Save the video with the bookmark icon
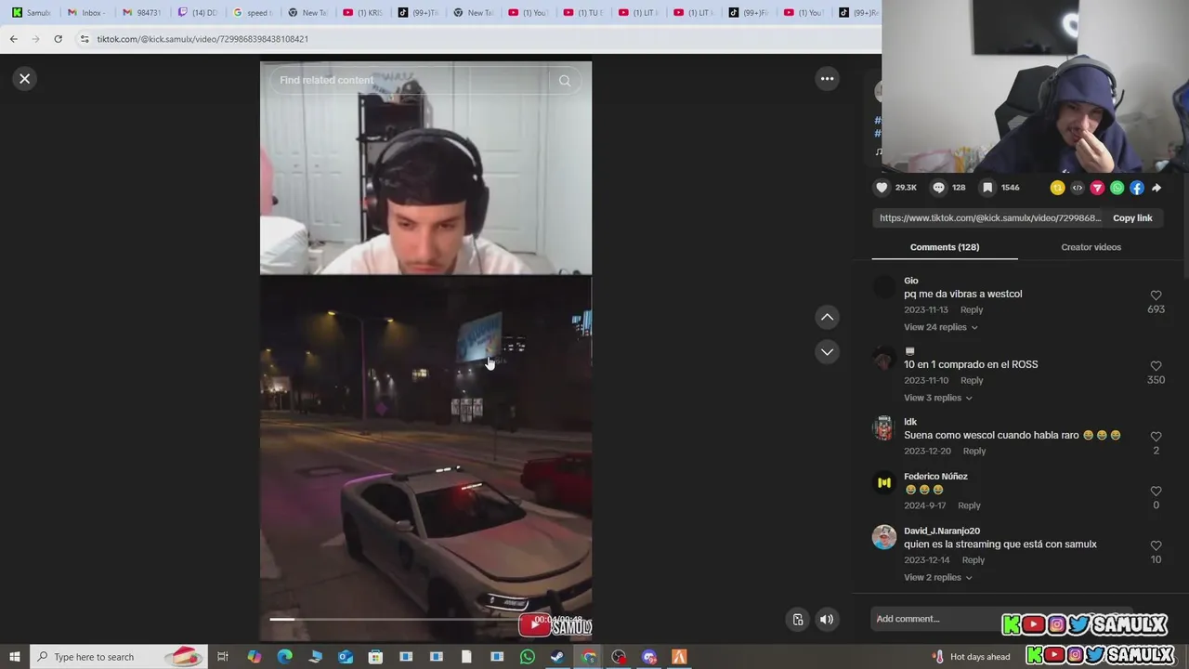This screenshot has height=669, width=1189. coord(987,188)
